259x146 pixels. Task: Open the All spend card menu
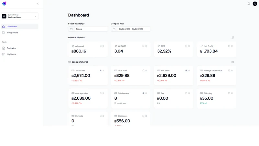(x=103, y=46)
